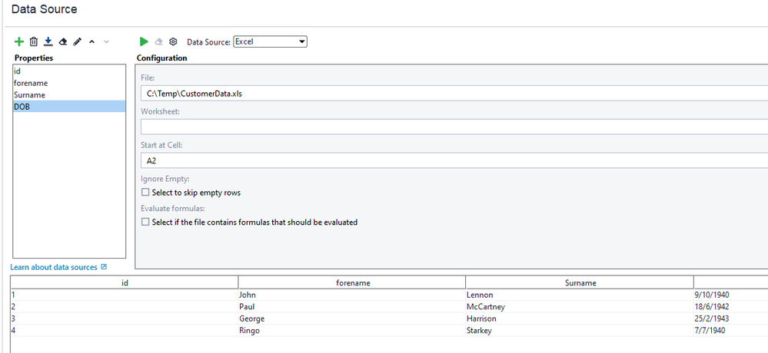This screenshot has width=768, height=353.
Task: Select the forename property in the list
Action: 29,83
